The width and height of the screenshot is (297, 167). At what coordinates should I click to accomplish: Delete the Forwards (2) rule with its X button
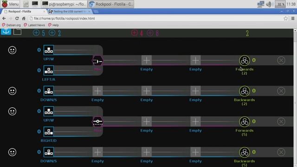point(281,60)
